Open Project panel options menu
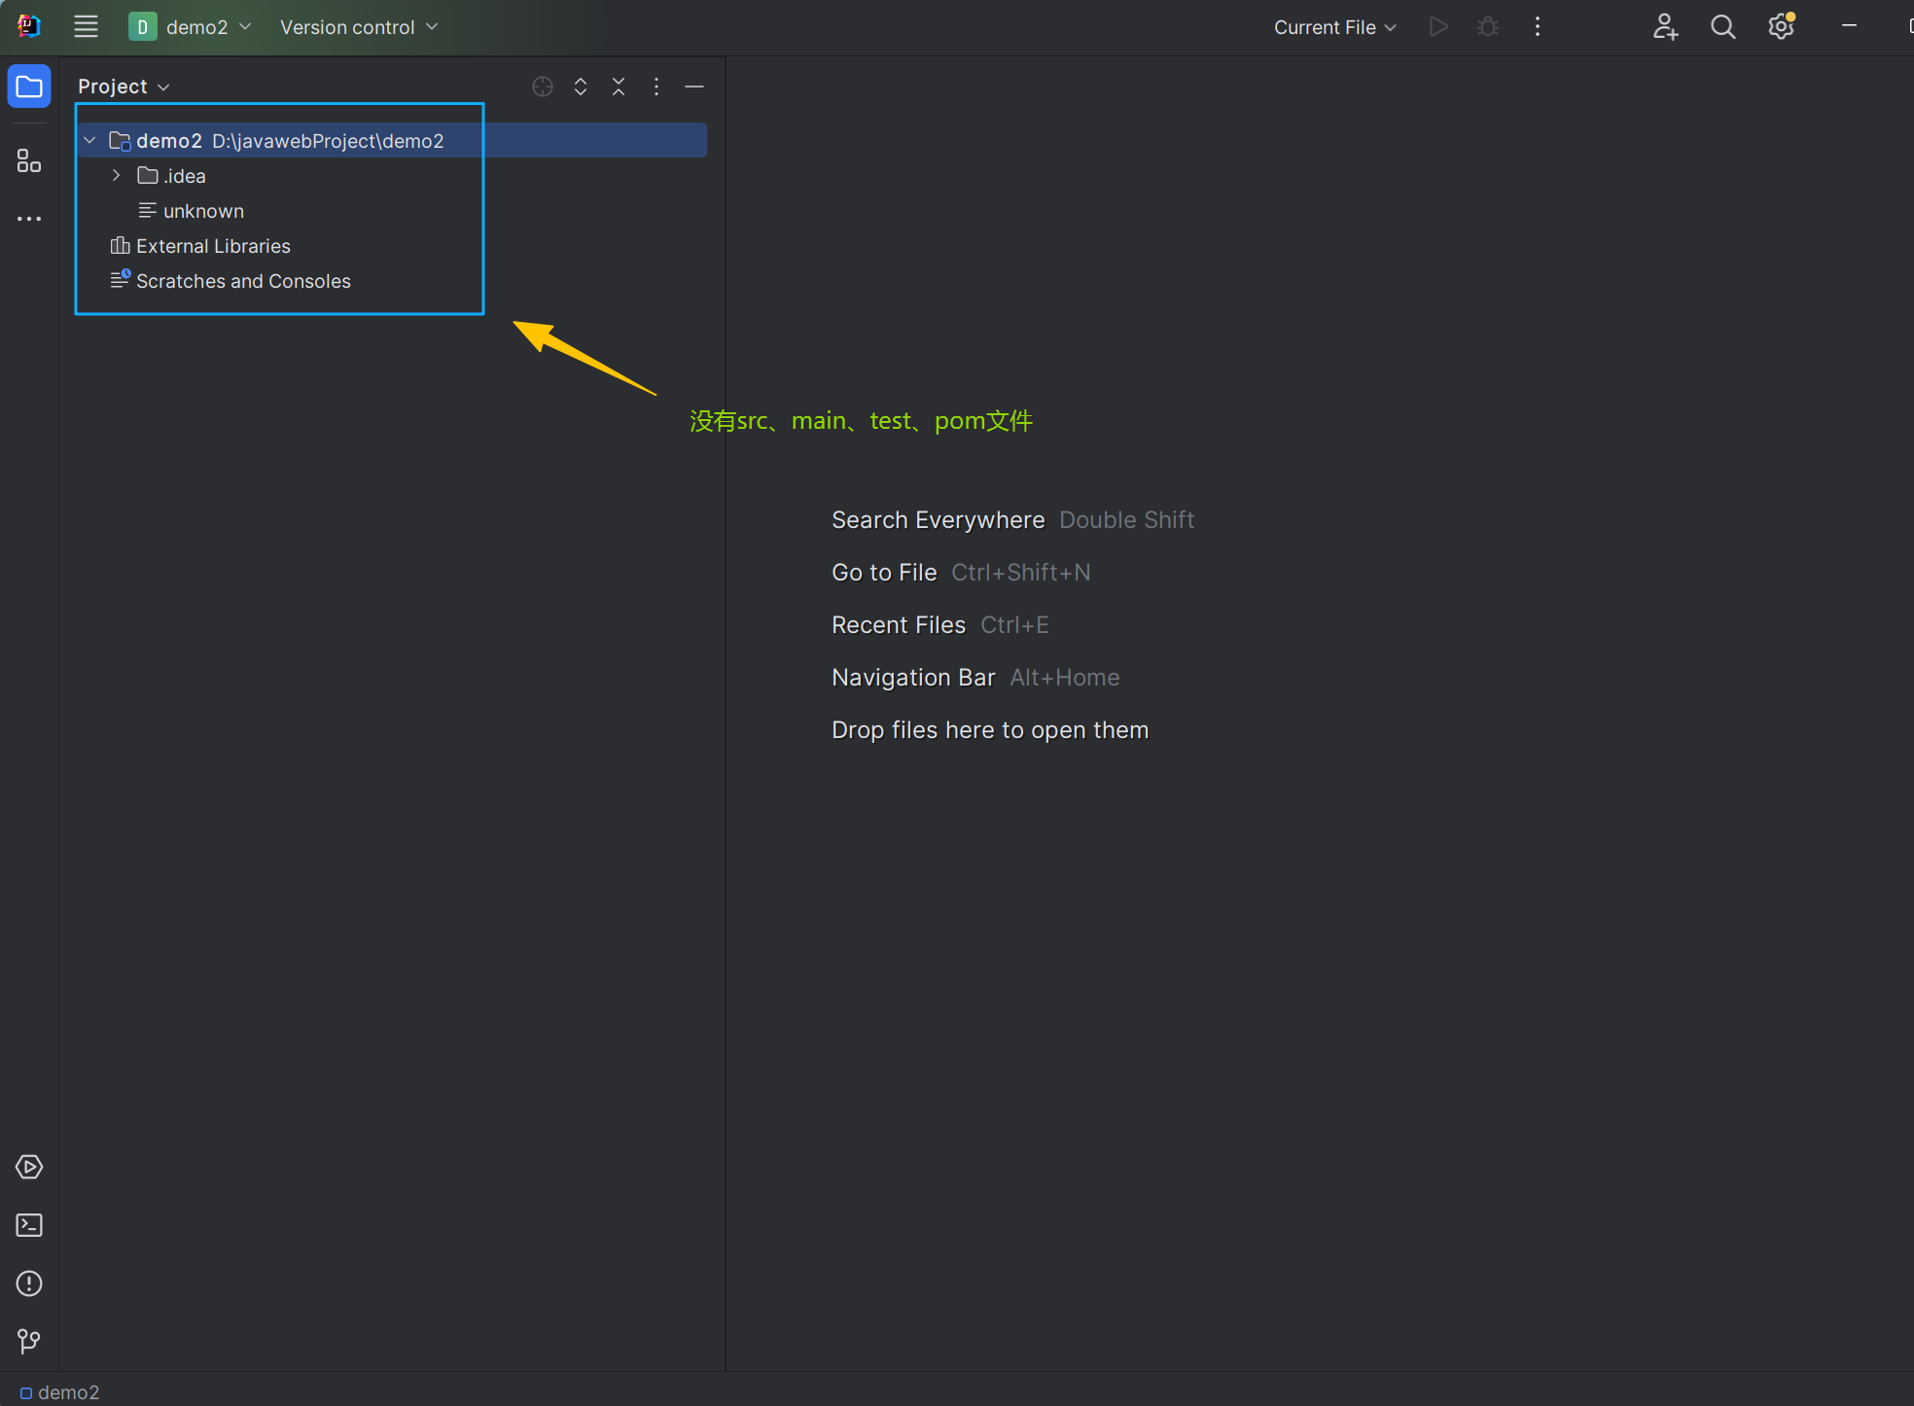 pyautogui.click(x=656, y=87)
